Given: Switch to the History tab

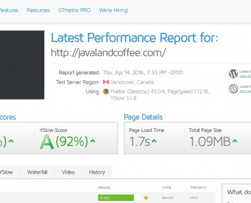Looking at the screenshot, I should [x=97, y=172].
